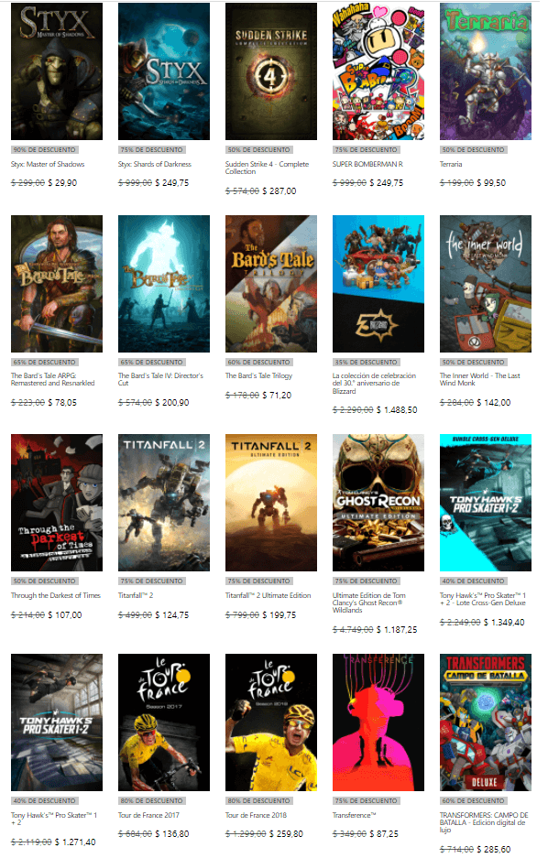Select the Ghost Recon Wildlands Ultimate Edition cover
559x858 pixels.
(378, 503)
